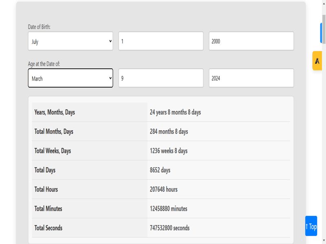Image resolution: width=326 pixels, height=244 pixels.
Task: Click the birth year field showing 2000
Action: [251, 41]
